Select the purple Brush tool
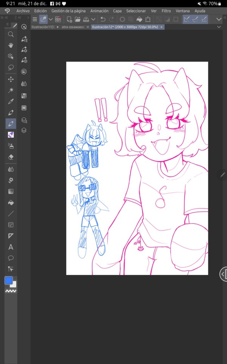Screen dimensions: 227x364 point(11,135)
